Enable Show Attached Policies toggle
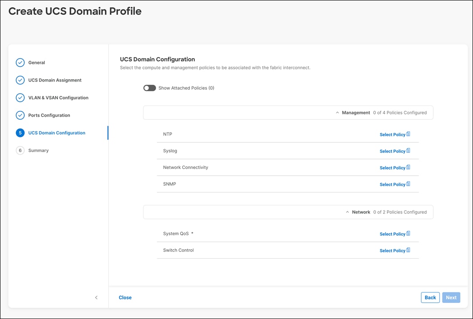 point(149,88)
